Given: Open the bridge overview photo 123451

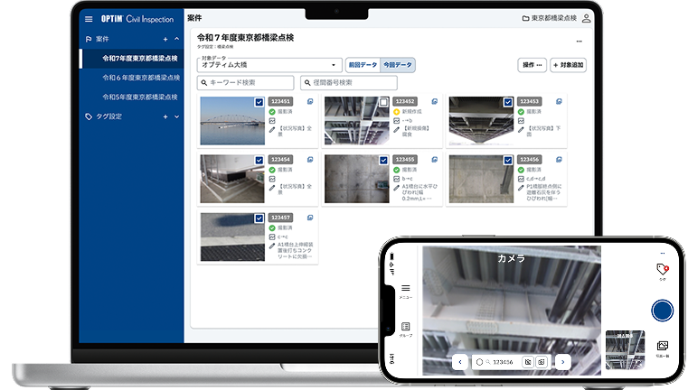Looking at the screenshot, I should pos(232,121).
